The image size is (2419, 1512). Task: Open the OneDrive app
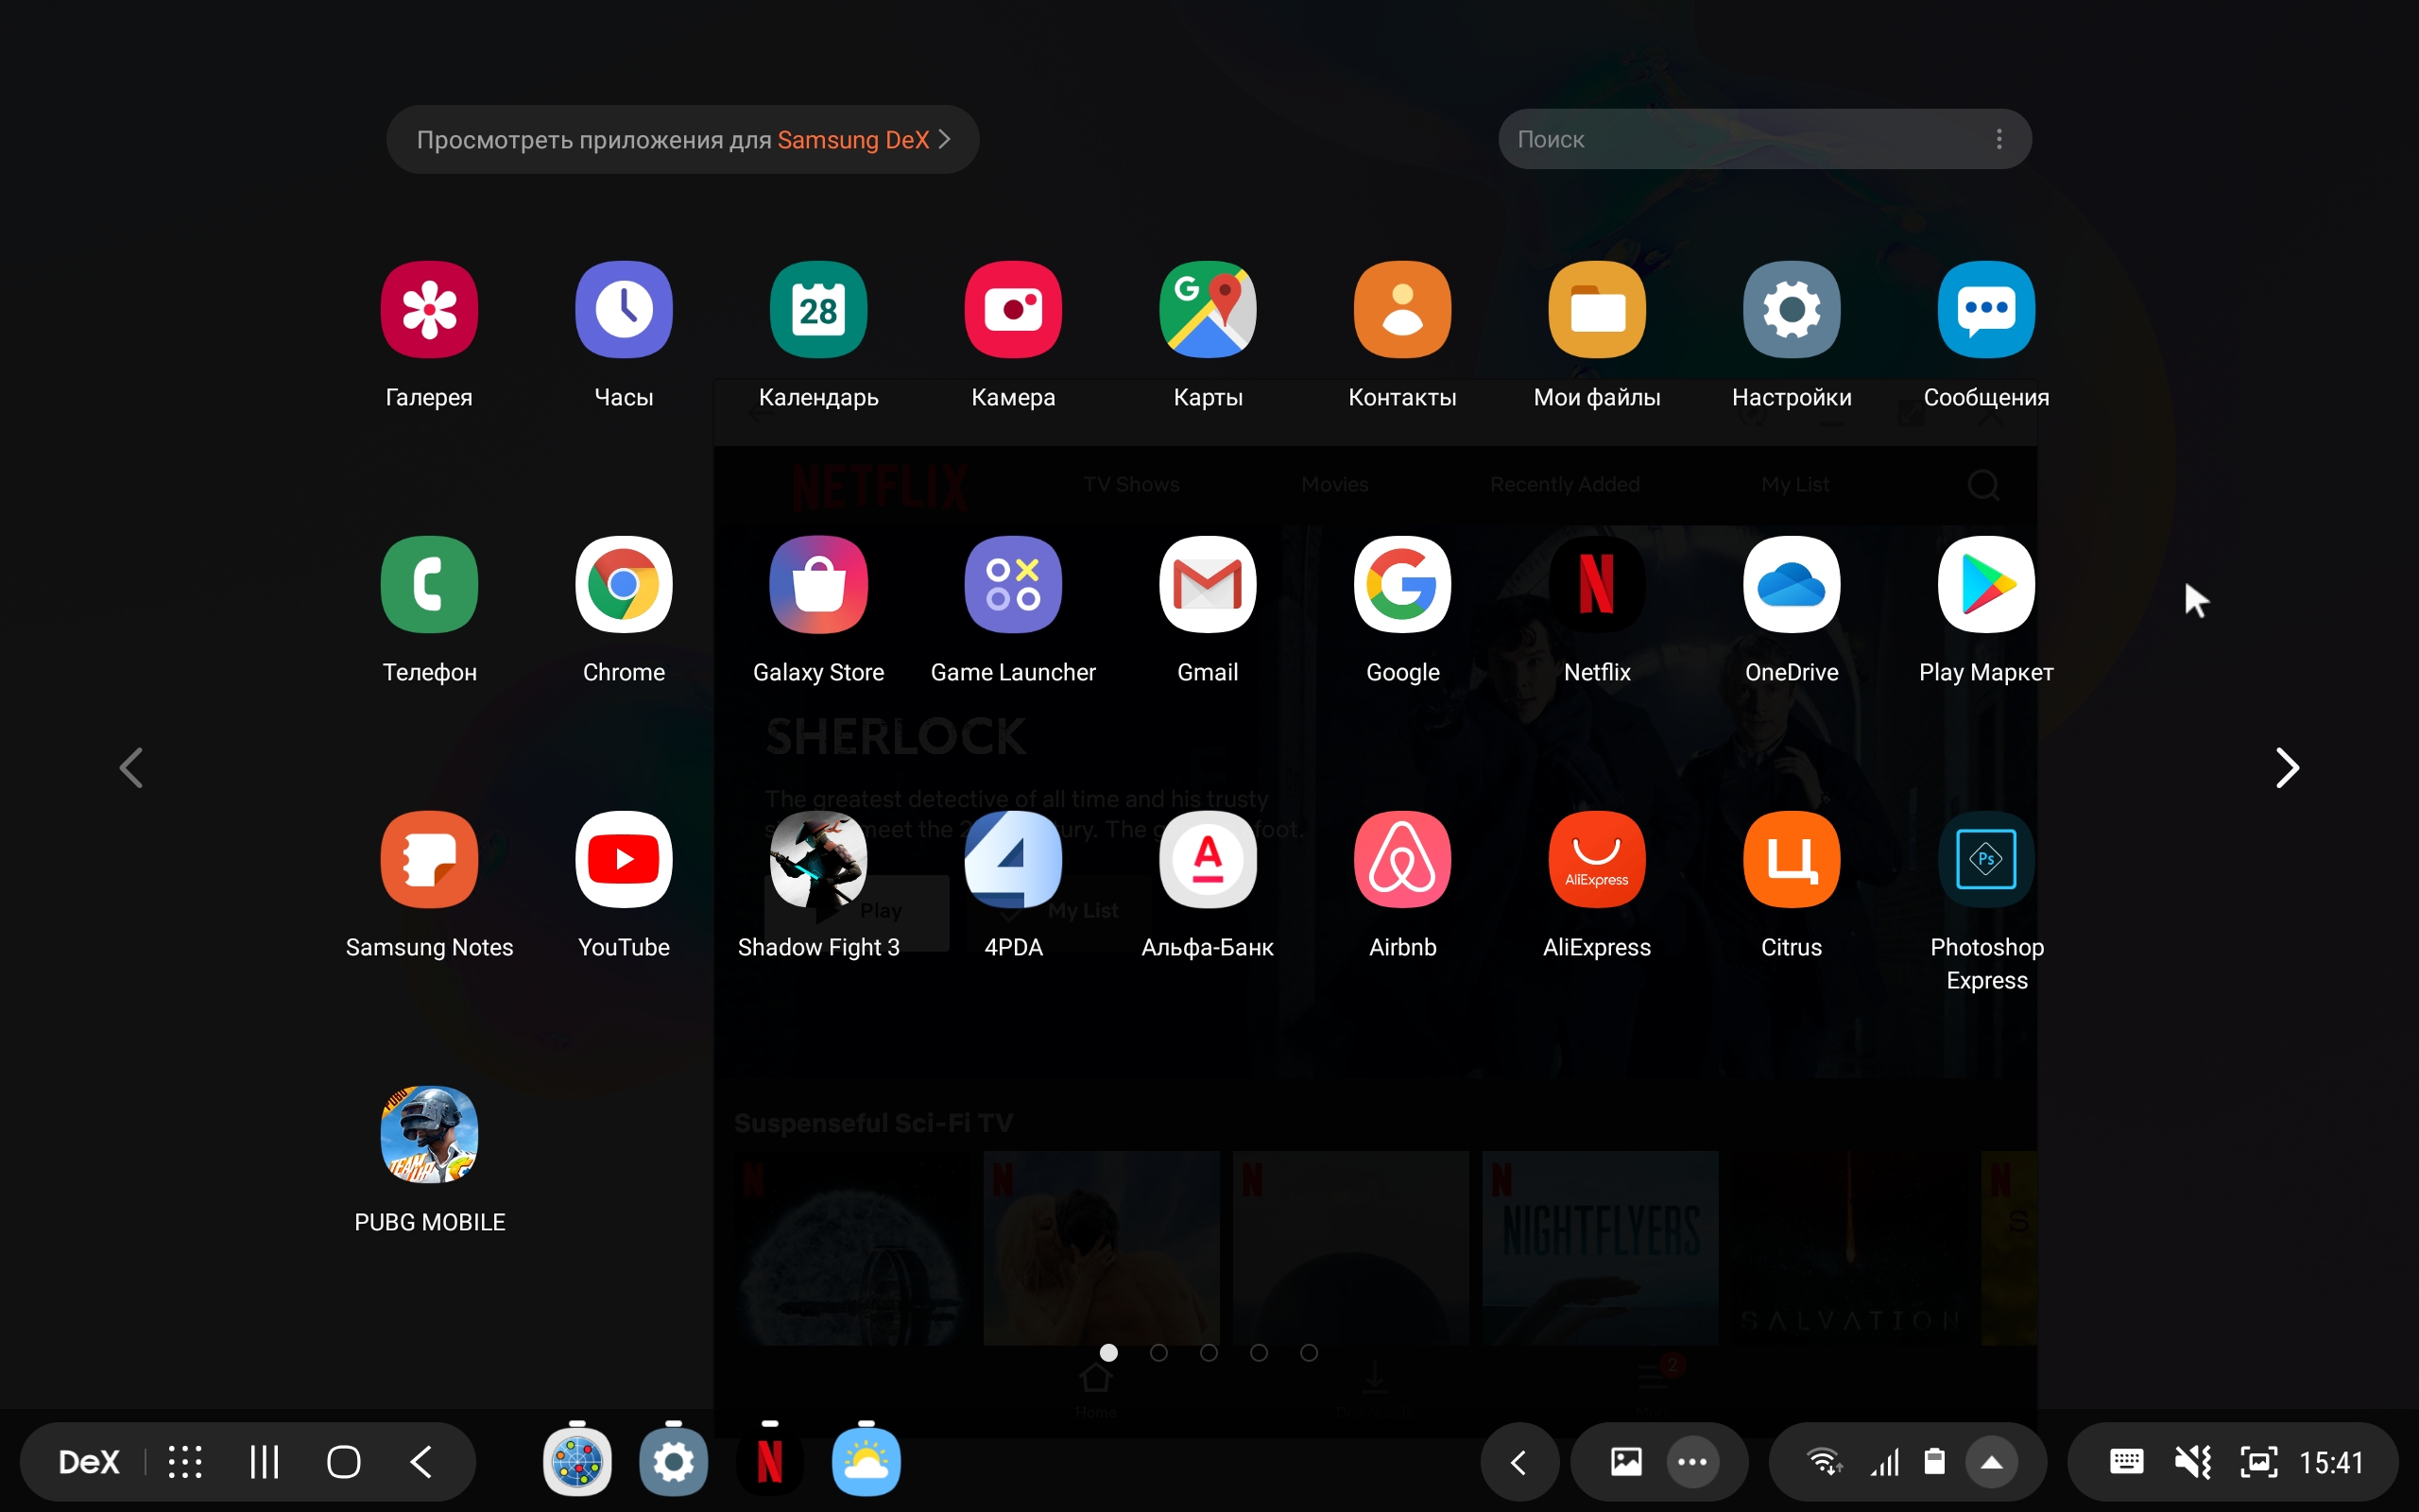[x=1791, y=585]
